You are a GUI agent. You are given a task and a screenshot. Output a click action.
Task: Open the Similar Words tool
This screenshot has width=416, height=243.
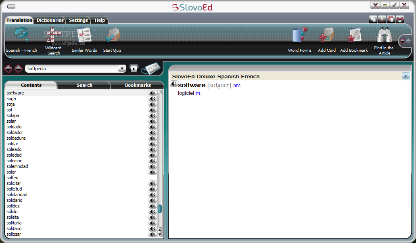(84, 40)
